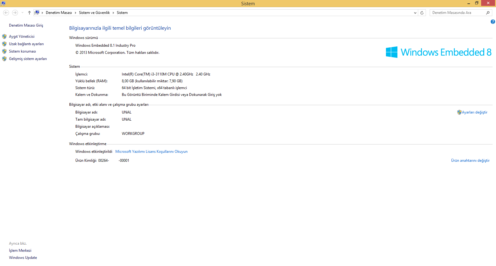Click the page heading Bilgisayarınızla ilgili temel bilgileri görüntüleyin
This screenshot has width=496, height=266.
[x=120, y=28]
